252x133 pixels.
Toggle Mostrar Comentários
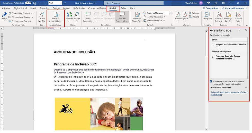[122, 17]
